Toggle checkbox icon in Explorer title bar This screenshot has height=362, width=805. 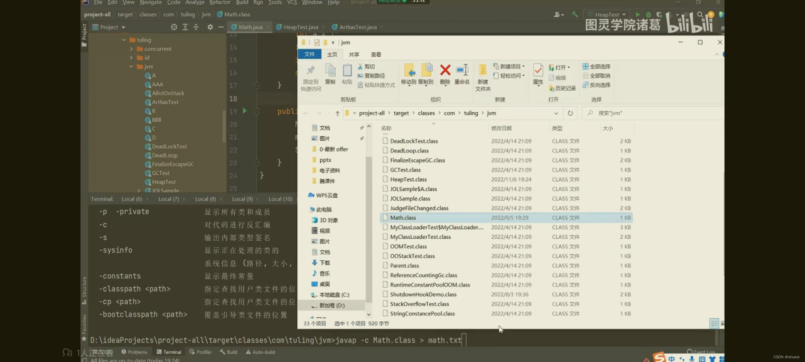click(x=317, y=42)
